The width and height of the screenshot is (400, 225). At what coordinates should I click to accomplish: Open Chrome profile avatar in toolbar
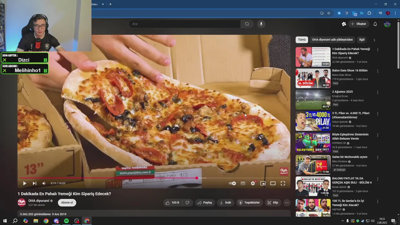point(388,13)
